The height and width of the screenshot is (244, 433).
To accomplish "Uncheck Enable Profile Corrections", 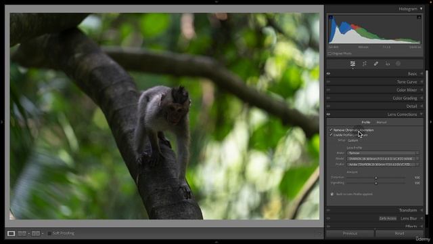I will (331, 135).
